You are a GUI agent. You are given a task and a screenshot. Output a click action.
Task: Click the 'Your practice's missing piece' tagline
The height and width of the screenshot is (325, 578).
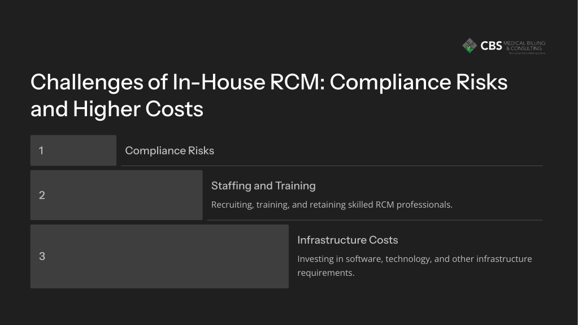(527, 54)
